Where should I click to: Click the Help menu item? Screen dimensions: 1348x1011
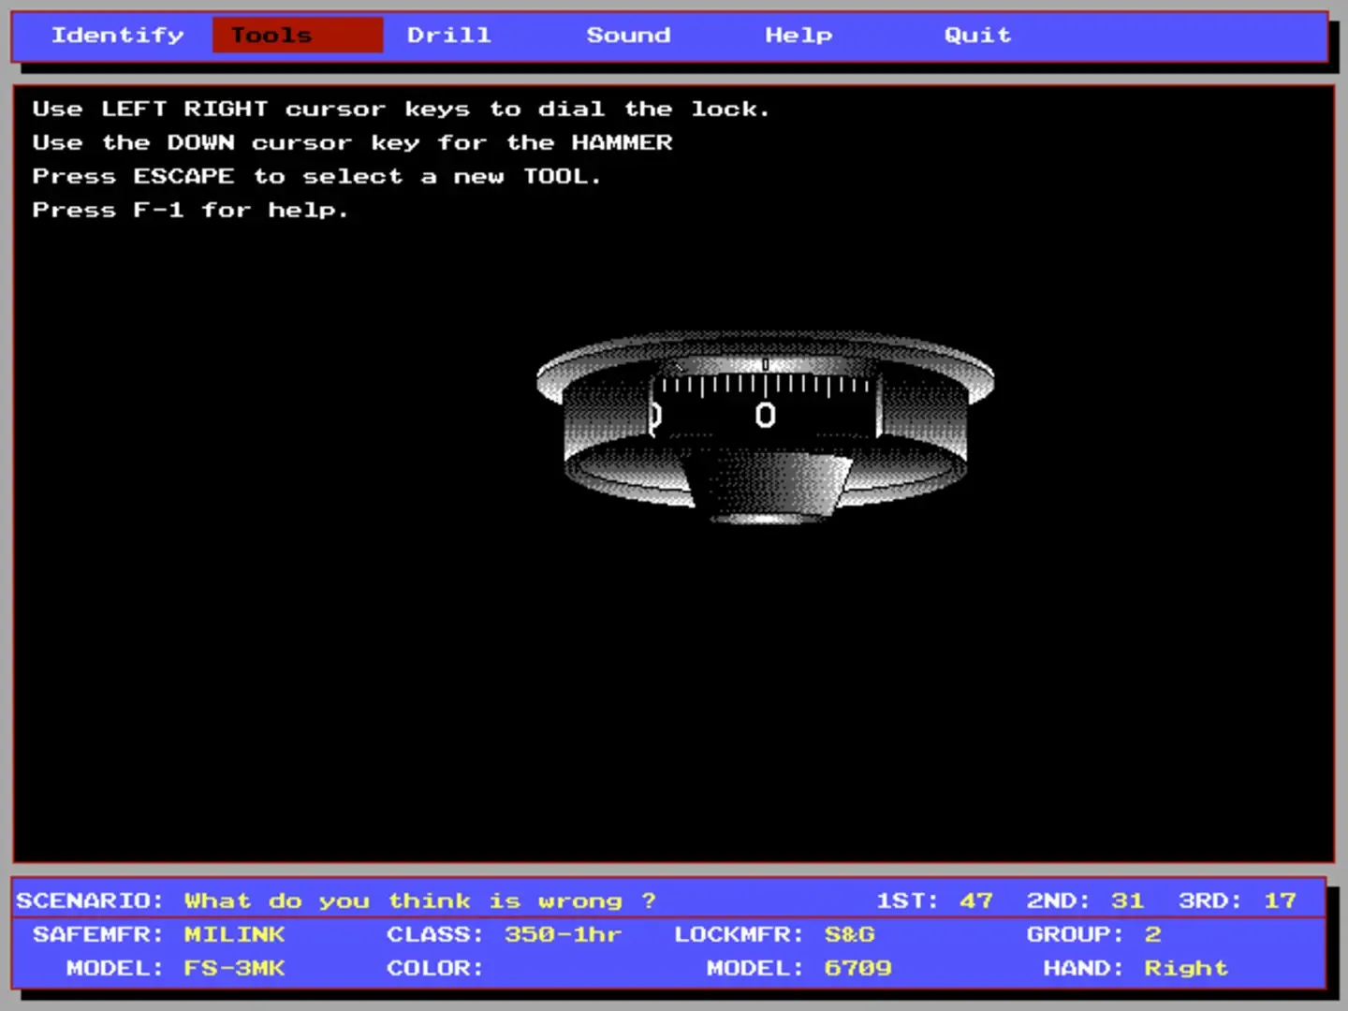click(x=799, y=36)
